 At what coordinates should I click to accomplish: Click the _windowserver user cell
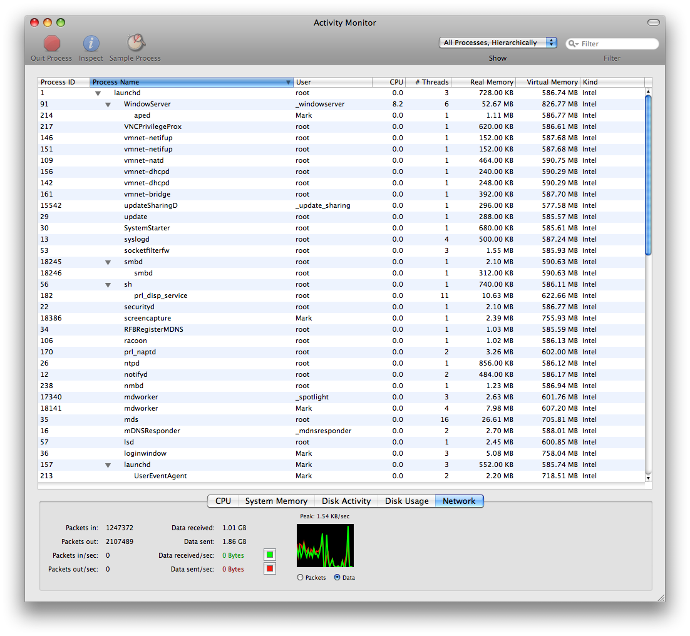(x=320, y=105)
